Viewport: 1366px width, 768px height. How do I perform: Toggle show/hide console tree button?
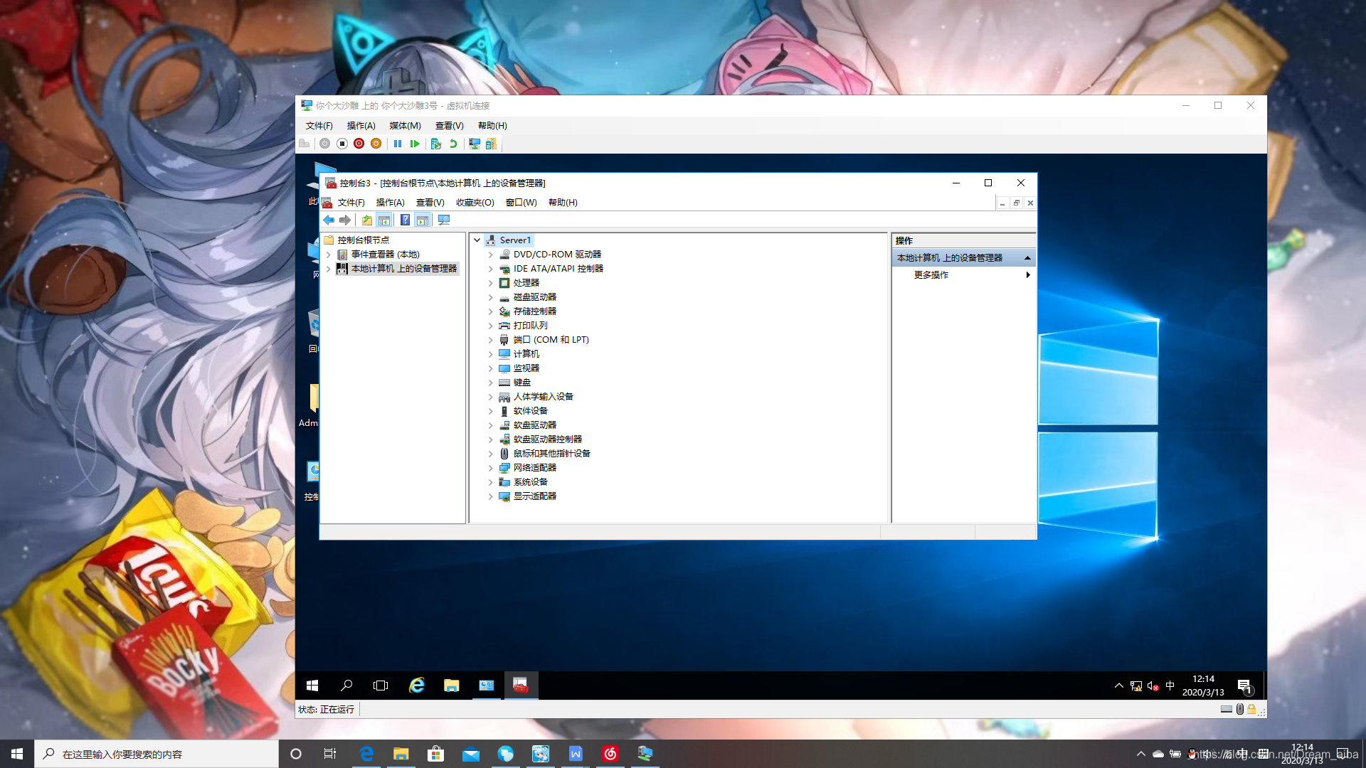pos(384,220)
